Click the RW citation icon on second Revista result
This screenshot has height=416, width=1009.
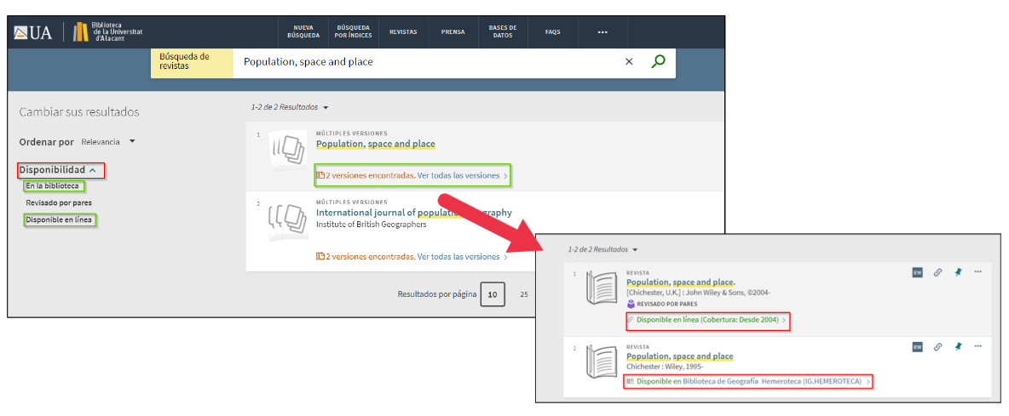[x=918, y=346]
